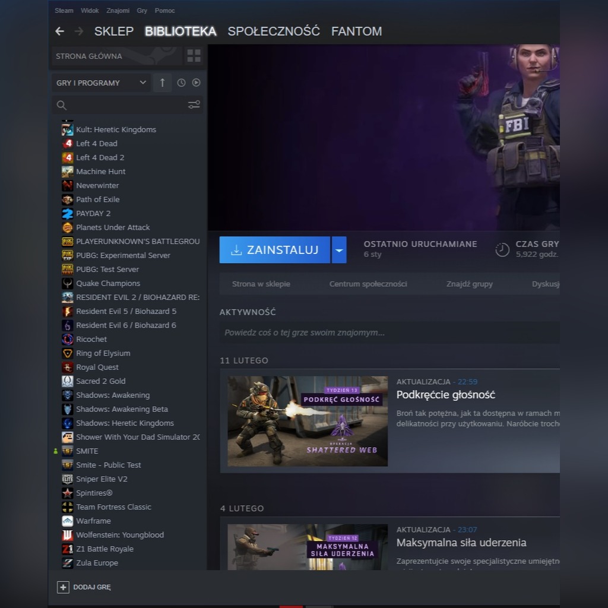Click the Dodaj grę label
The width and height of the screenshot is (608, 608).
(92, 587)
